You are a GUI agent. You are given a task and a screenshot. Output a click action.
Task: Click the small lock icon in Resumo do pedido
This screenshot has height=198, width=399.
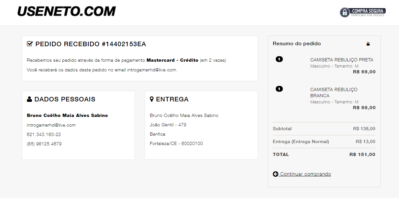coord(368,44)
